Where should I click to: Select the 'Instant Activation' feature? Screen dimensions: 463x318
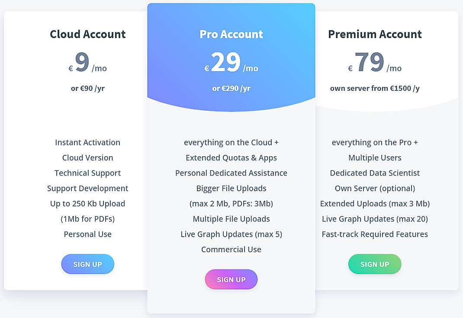pyautogui.click(x=87, y=142)
